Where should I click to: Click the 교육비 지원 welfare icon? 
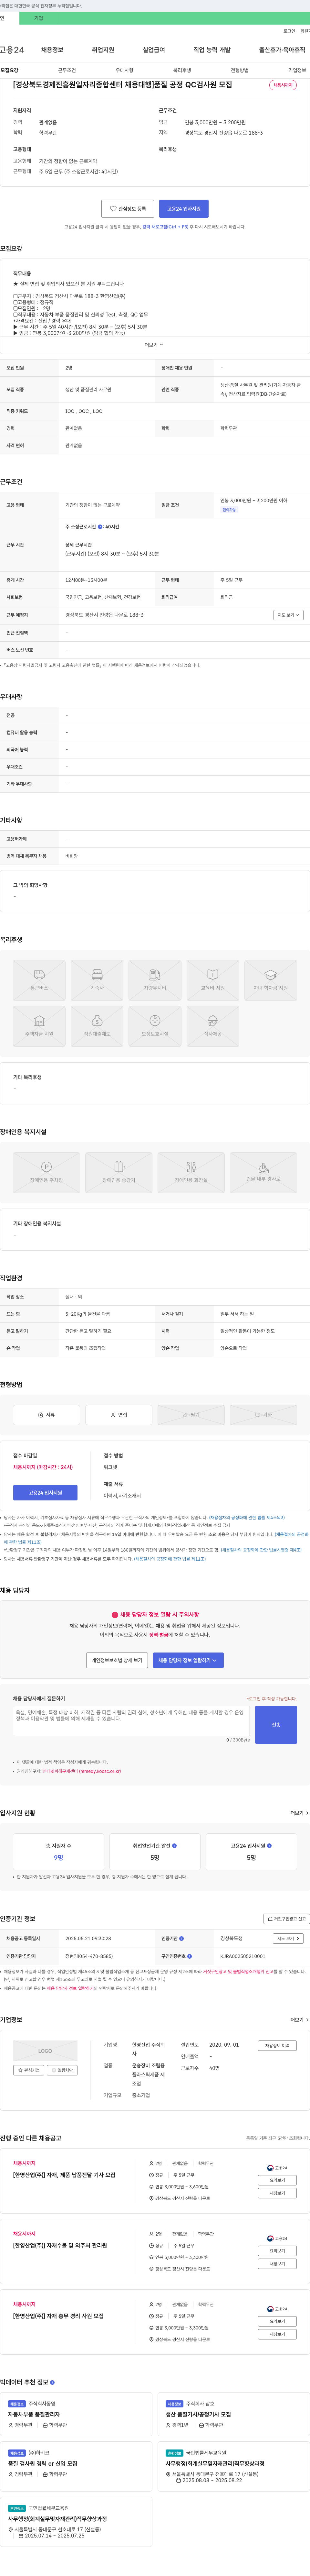pos(212,980)
